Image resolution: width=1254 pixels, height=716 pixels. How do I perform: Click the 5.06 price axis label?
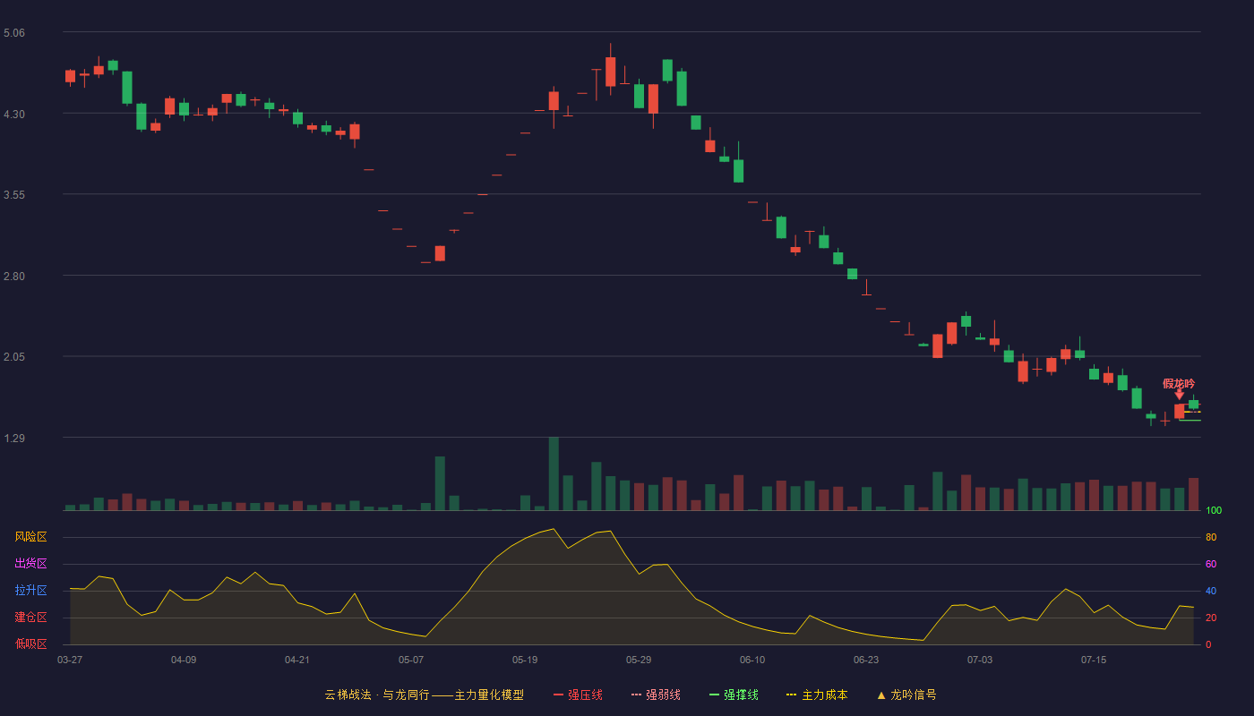pos(14,33)
